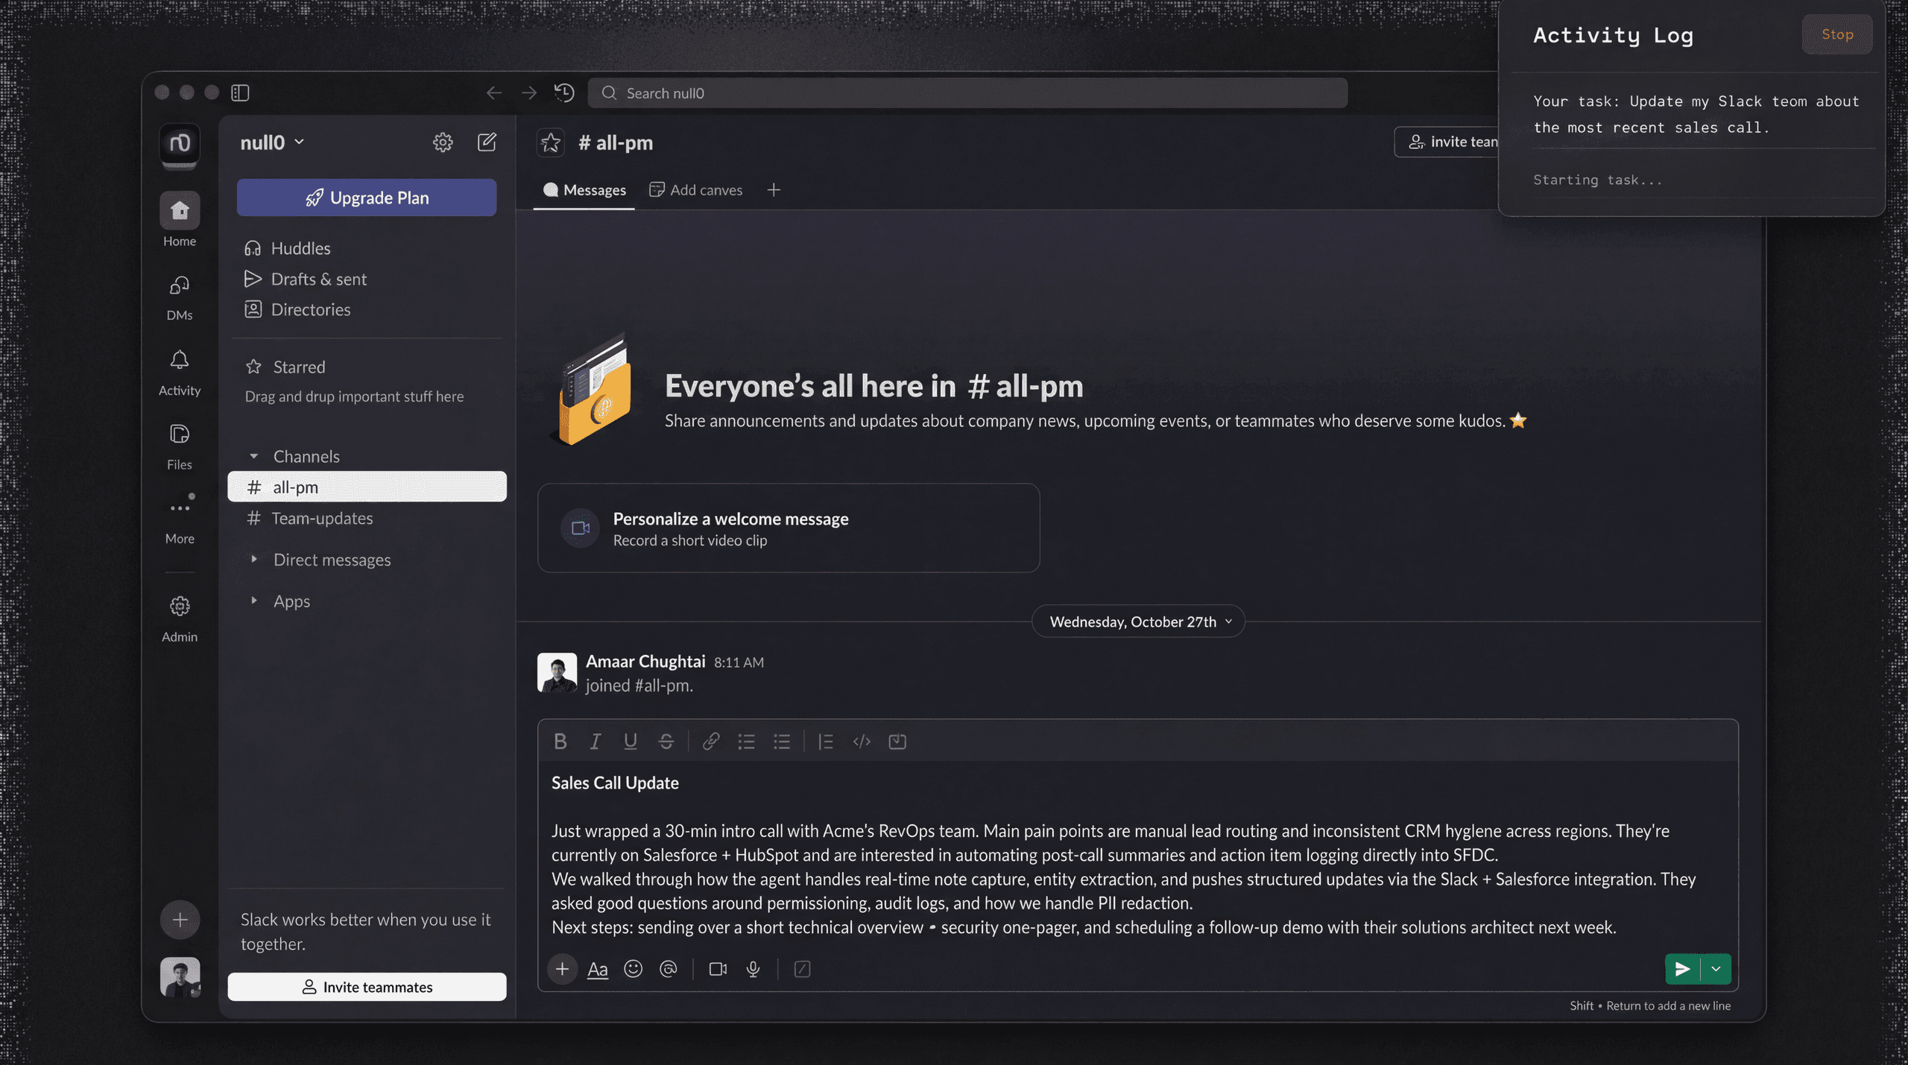The height and width of the screenshot is (1065, 1908).
Task: Apply italic formatting to the message
Action: [595, 741]
